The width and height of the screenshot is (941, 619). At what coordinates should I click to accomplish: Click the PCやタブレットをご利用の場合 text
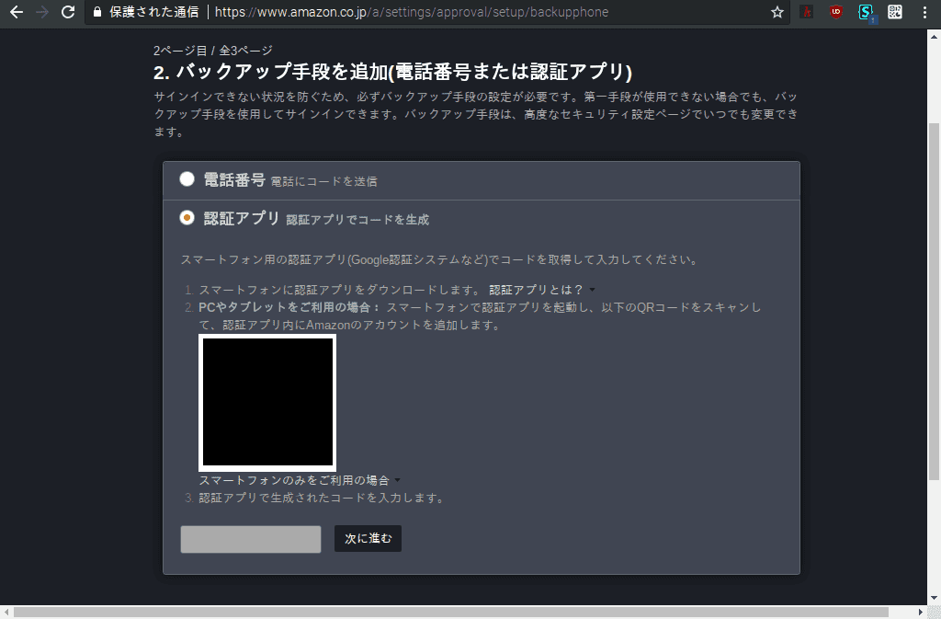(289, 307)
